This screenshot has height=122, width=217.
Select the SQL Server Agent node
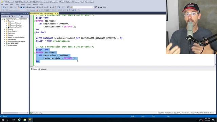point(13,43)
